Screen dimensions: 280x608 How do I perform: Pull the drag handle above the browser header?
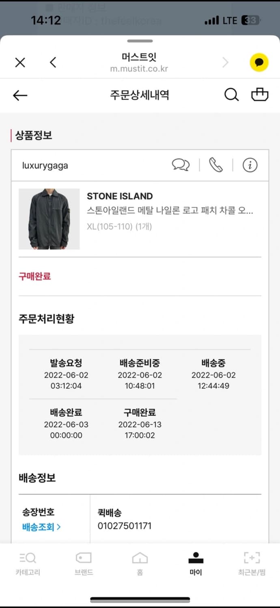click(140, 40)
